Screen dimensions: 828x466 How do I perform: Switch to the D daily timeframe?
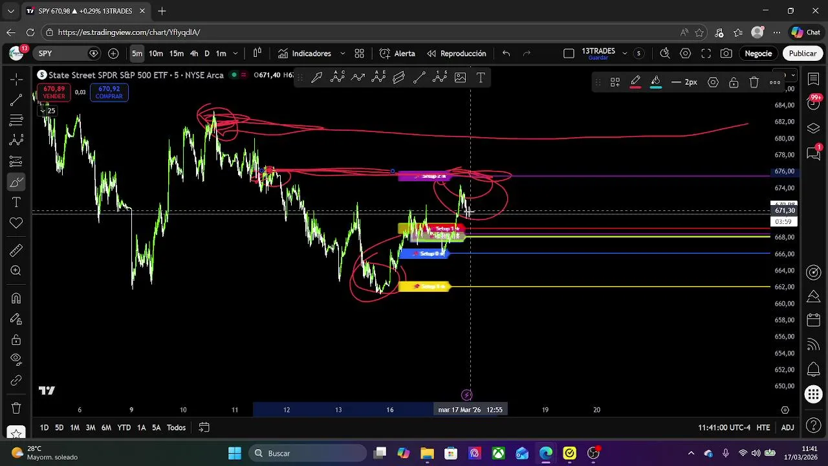(207, 54)
